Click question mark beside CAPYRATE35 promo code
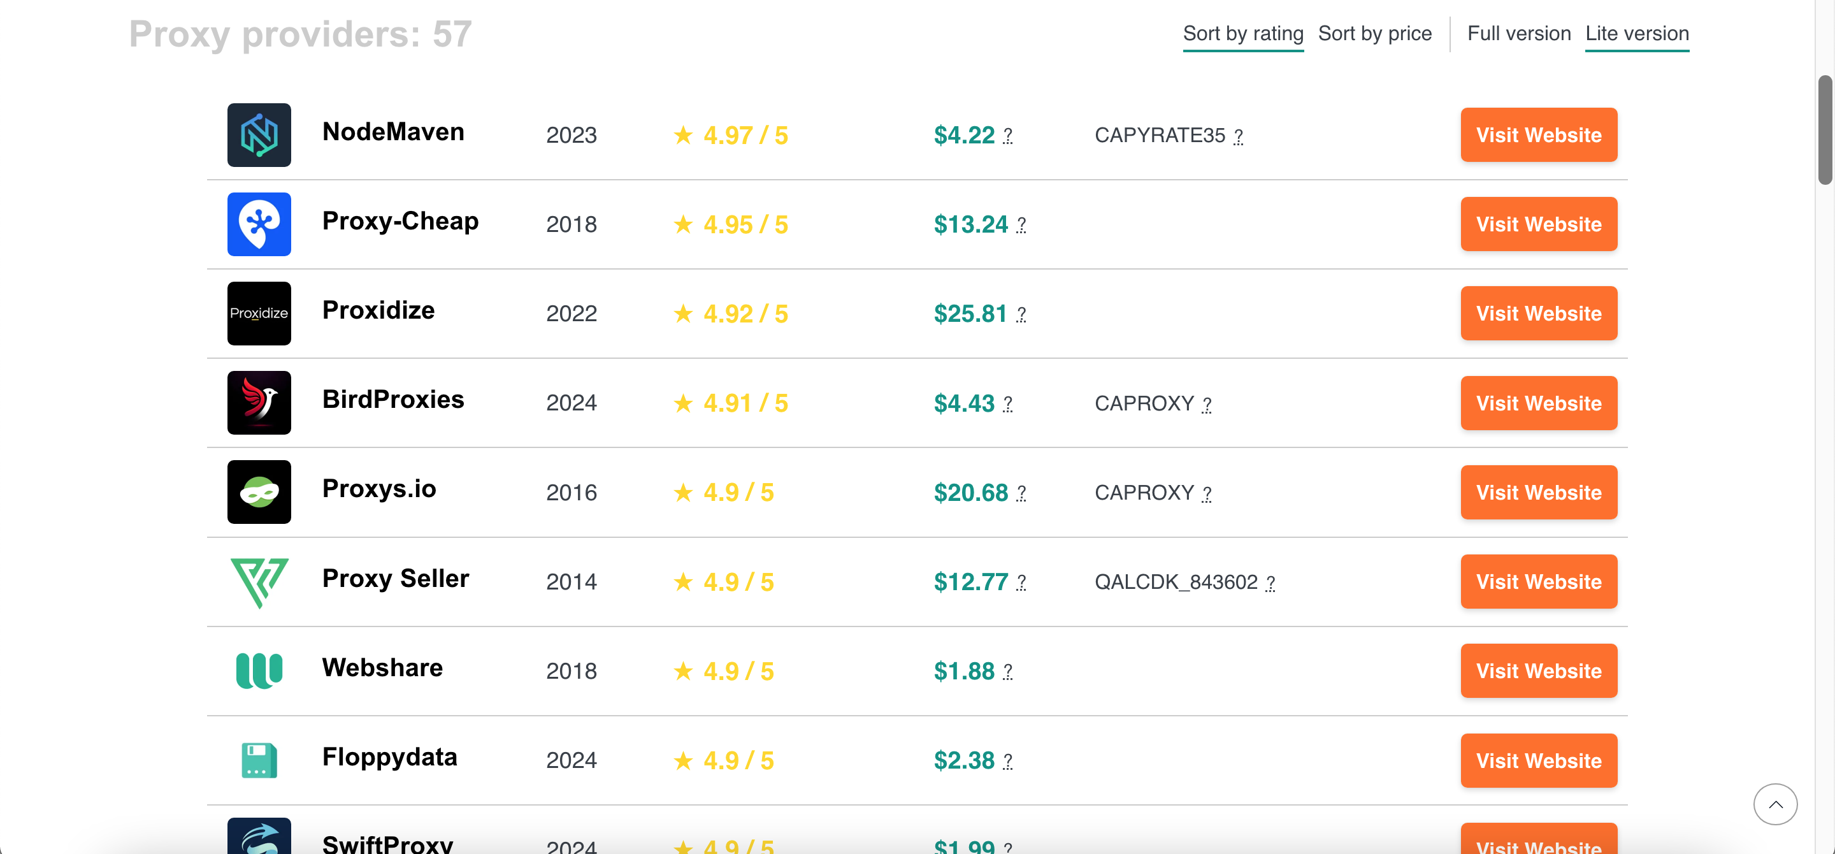 coord(1238,135)
